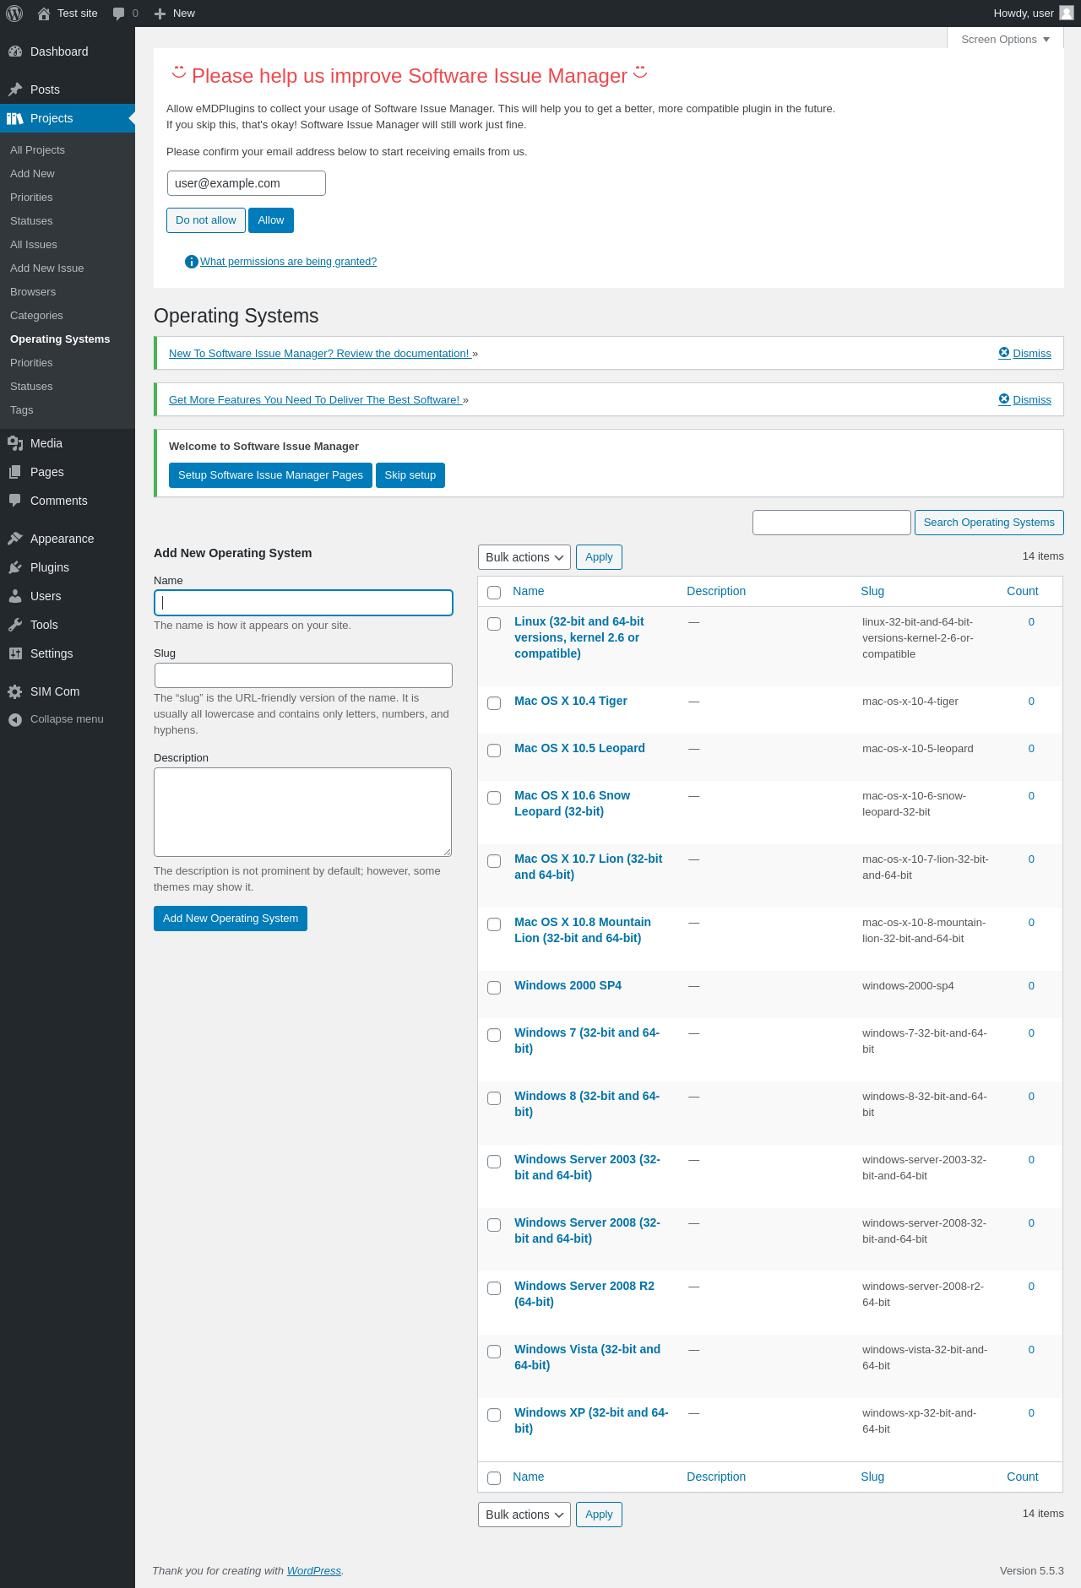Viewport: 1081px width, 1588px height.
Task: Click the Comments speech bubble sidebar icon
Action: point(15,501)
